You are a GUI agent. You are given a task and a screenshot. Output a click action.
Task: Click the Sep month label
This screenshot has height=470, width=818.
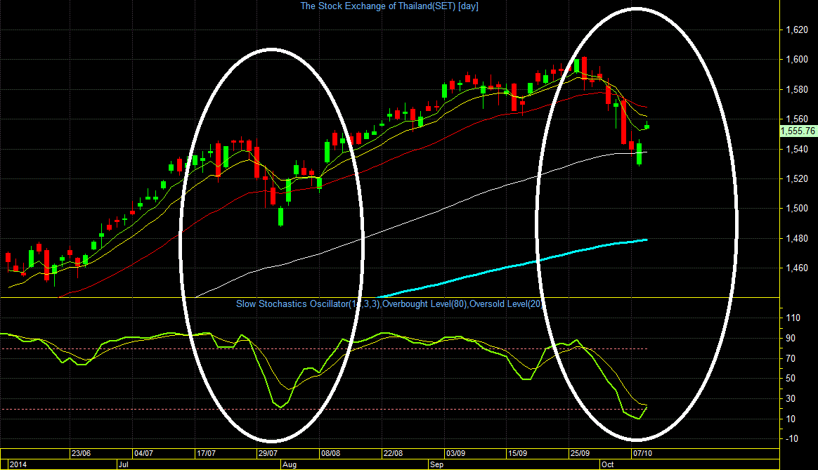coord(437,464)
